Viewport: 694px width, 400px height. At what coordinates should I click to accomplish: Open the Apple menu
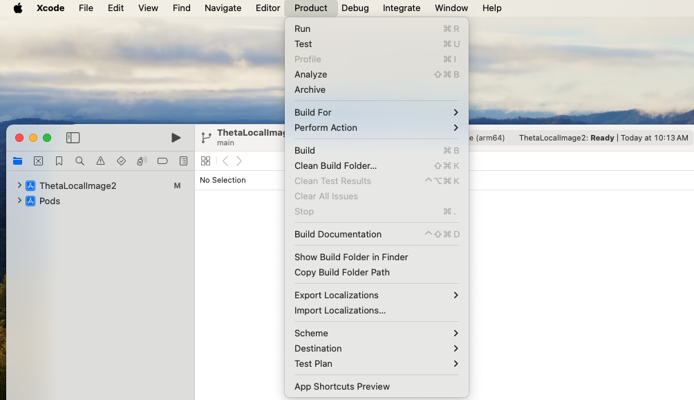pyautogui.click(x=18, y=8)
